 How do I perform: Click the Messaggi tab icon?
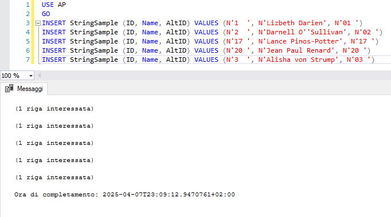9,88
